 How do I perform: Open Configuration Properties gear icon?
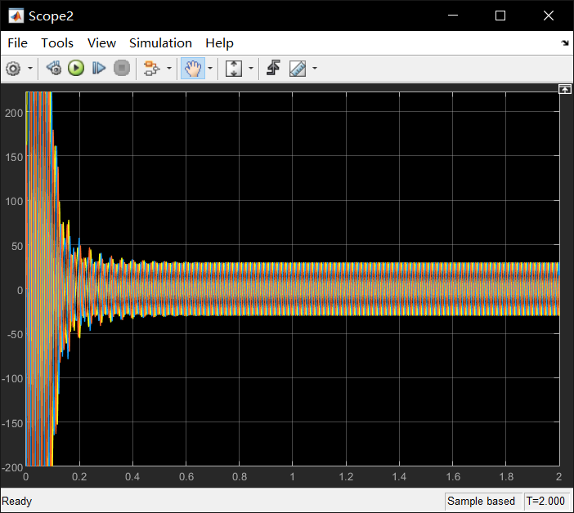click(x=14, y=69)
